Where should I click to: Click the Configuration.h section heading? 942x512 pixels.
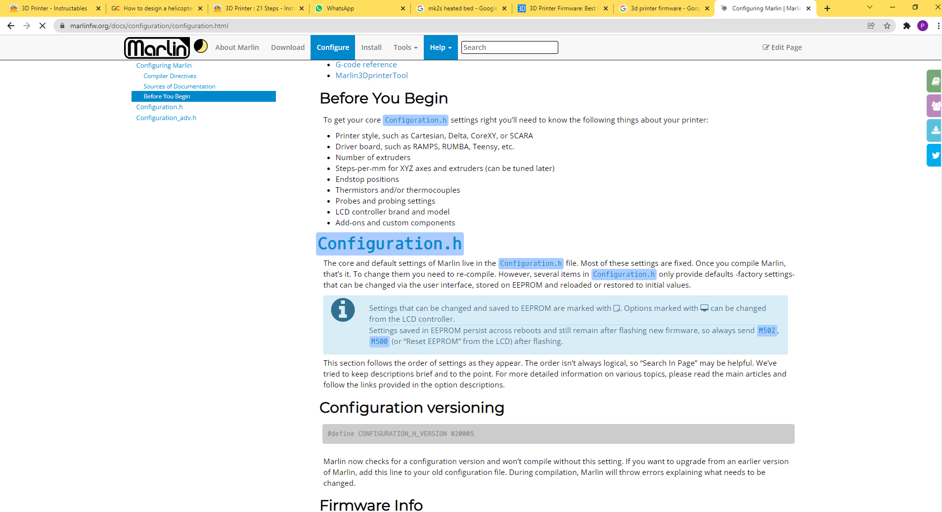tap(390, 244)
